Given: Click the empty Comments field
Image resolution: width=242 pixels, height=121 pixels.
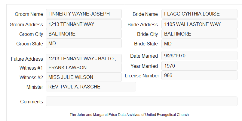Looking at the screenshot, I should (142, 101).
